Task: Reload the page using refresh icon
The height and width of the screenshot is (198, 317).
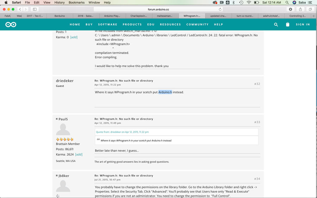Action: click(x=220, y=9)
